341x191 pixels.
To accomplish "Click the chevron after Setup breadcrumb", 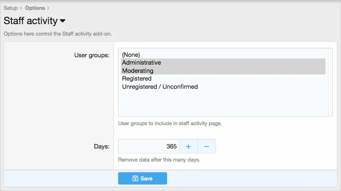I will pyautogui.click(x=21, y=8).
